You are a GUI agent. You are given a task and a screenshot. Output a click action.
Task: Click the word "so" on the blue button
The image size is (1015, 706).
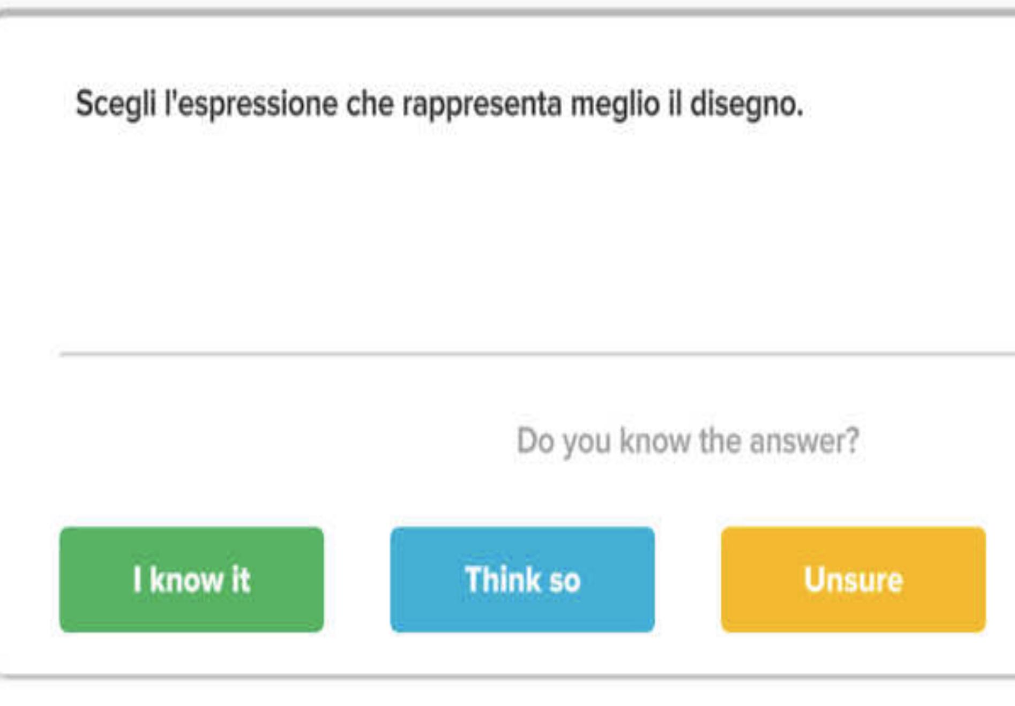pyautogui.click(x=564, y=580)
